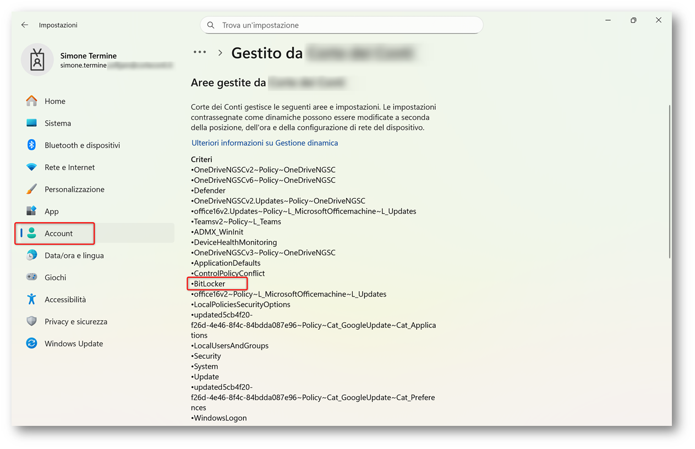Click the Personalizzazione brush icon
695x449 pixels.
[32, 189]
